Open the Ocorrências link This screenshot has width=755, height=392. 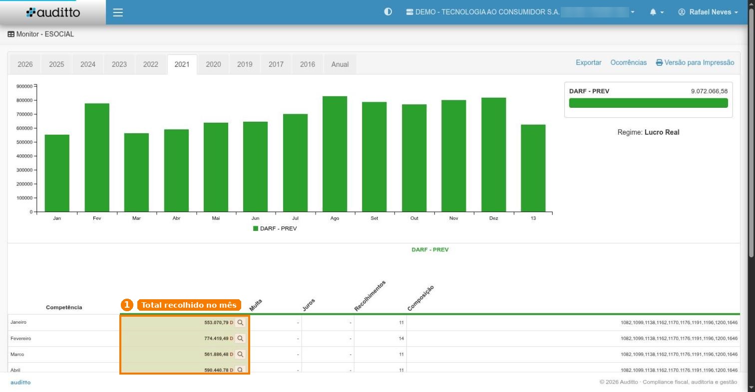tap(628, 63)
